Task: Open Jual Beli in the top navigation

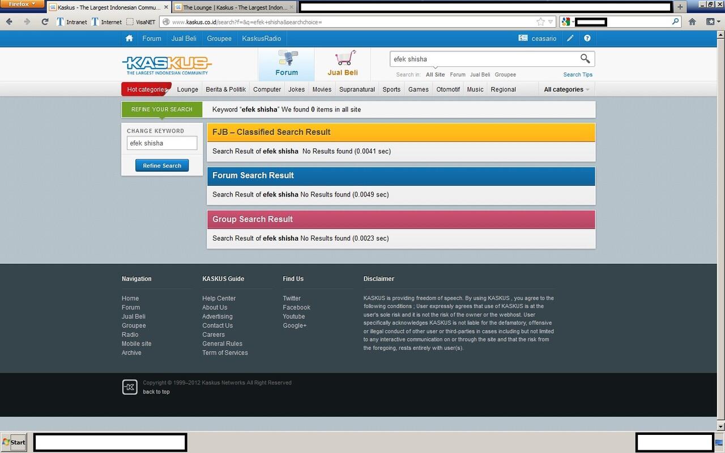Action: point(184,39)
